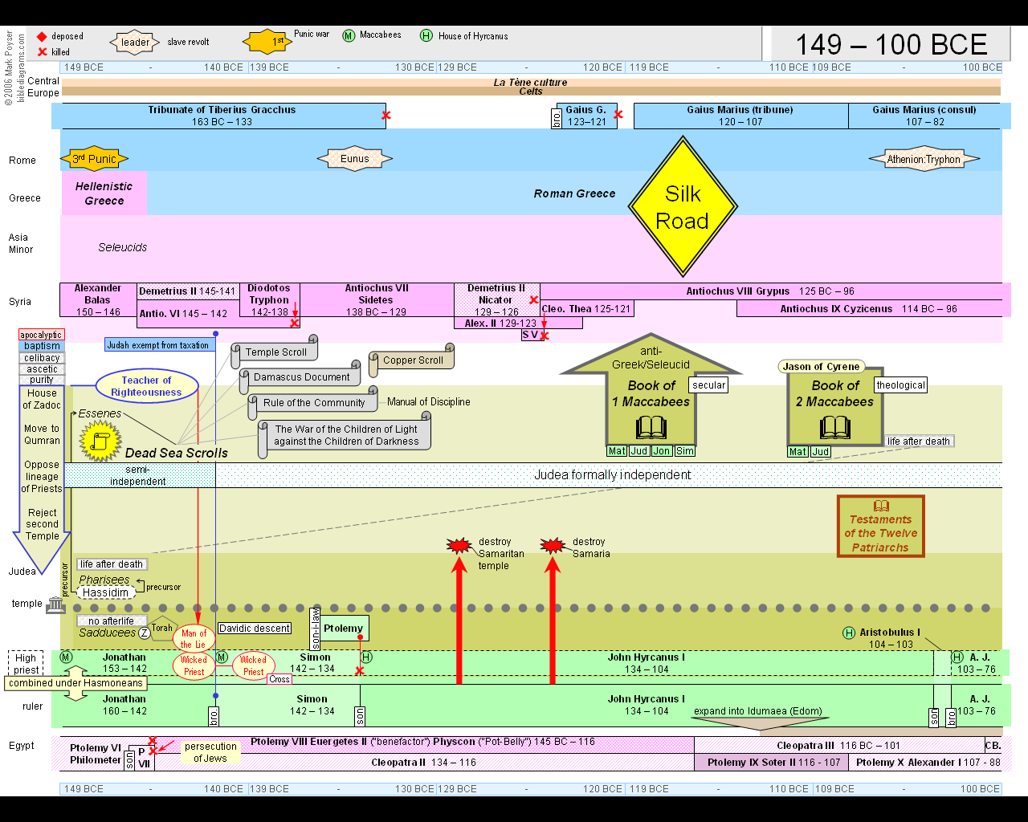Click the apocalyptic tag at left
Screen dimensions: 1028x822
tap(41, 335)
